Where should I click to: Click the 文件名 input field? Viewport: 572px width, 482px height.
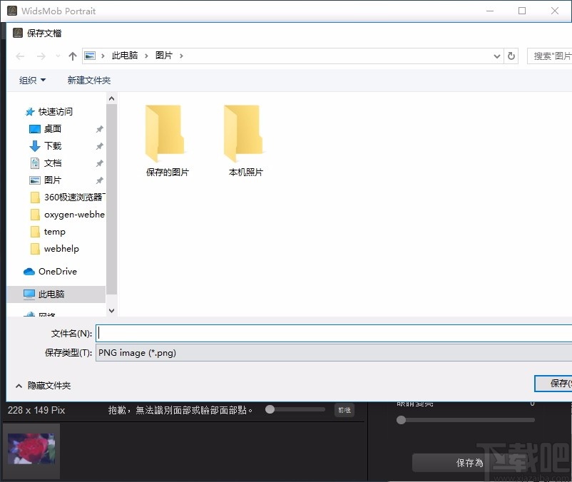click(x=334, y=333)
